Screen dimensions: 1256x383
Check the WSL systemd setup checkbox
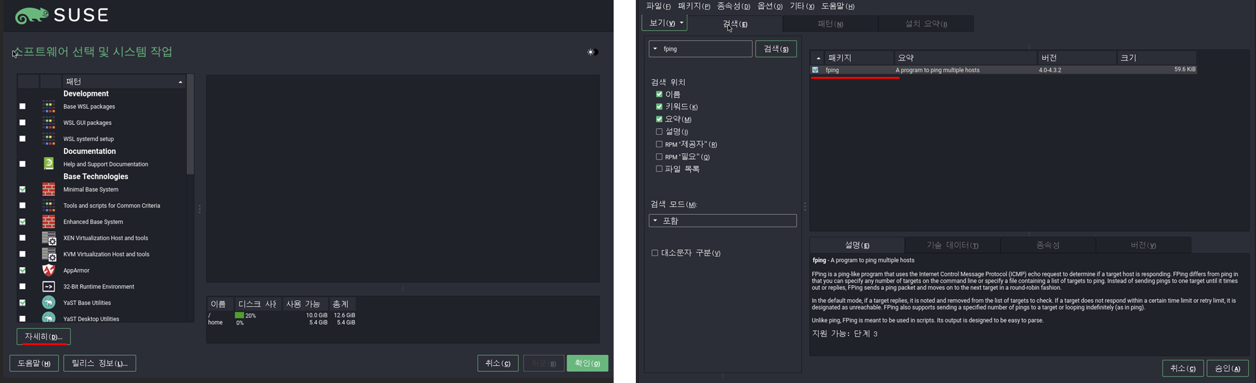pyautogui.click(x=22, y=139)
